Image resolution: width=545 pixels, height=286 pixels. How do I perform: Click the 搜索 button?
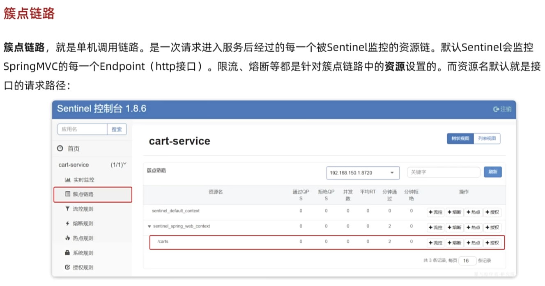(117, 129)
